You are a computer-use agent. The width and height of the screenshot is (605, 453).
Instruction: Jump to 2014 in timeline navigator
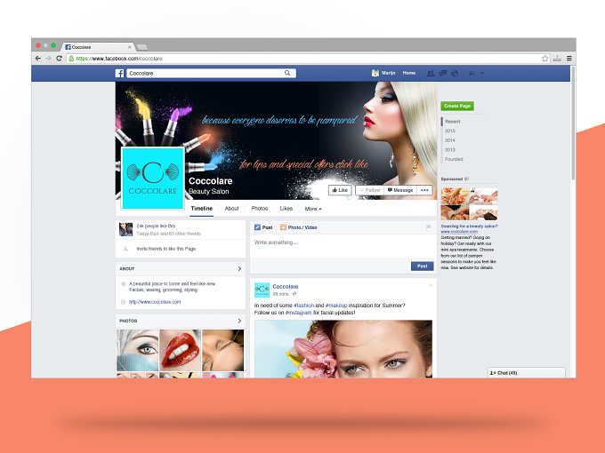[450, 140]
